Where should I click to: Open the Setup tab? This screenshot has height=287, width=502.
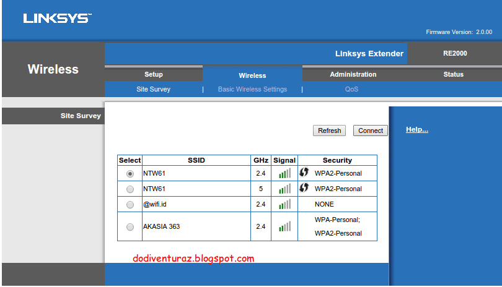click(x=154, y=74)
